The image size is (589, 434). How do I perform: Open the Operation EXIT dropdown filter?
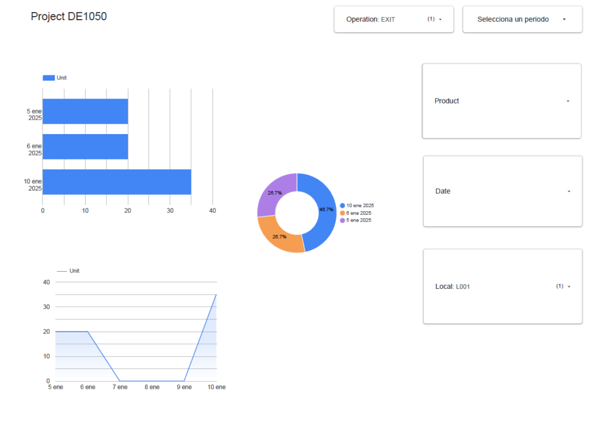coord(393,20)
